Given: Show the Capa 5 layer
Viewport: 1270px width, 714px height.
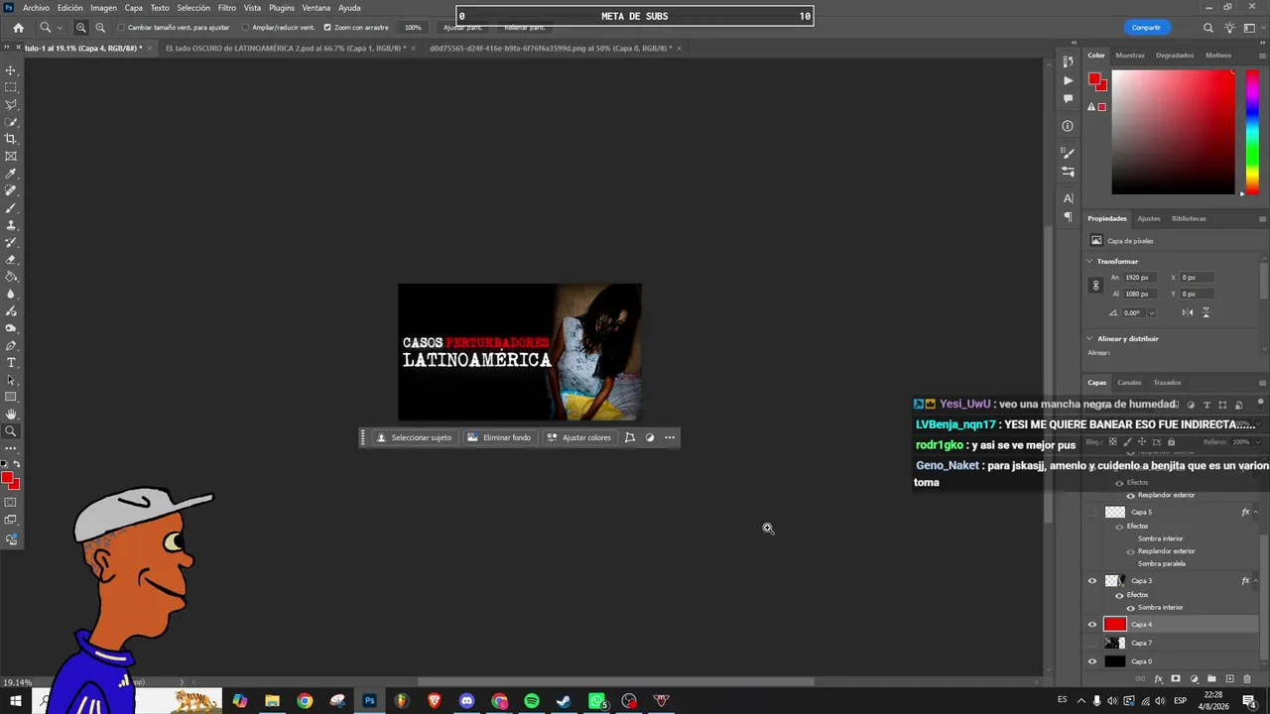Looking at the screenshot, I should [1092, 513].
